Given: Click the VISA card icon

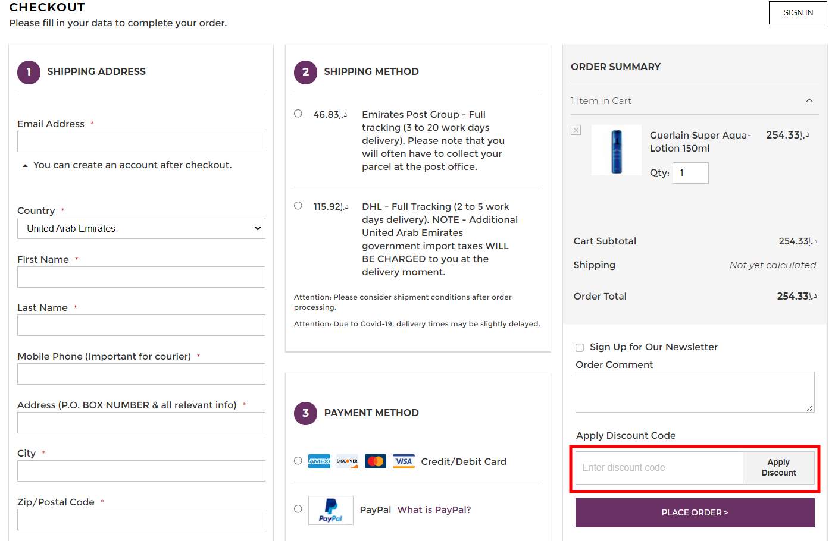Looking at the screenshot, I should (x=404, y=461).
